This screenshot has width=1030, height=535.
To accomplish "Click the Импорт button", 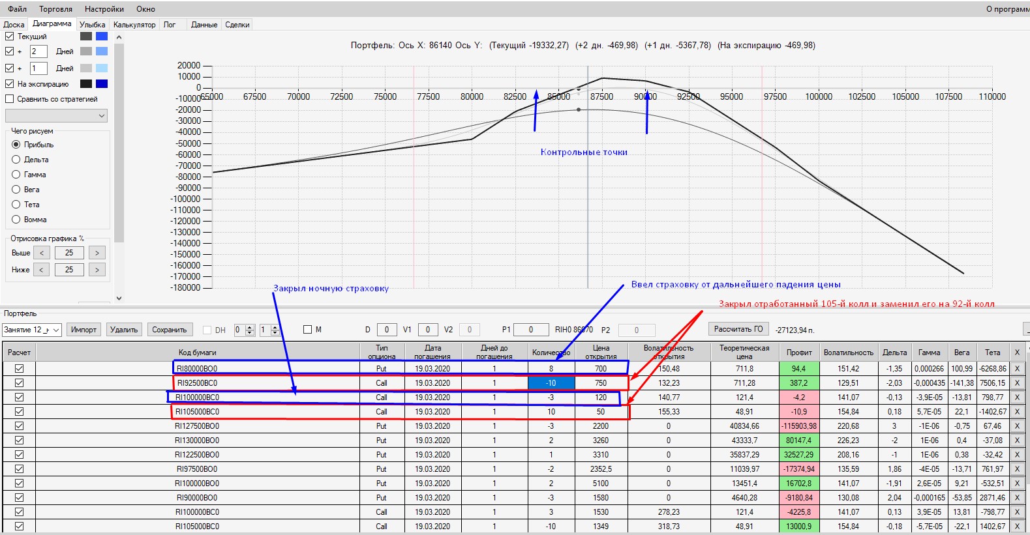I will point(83,330).
